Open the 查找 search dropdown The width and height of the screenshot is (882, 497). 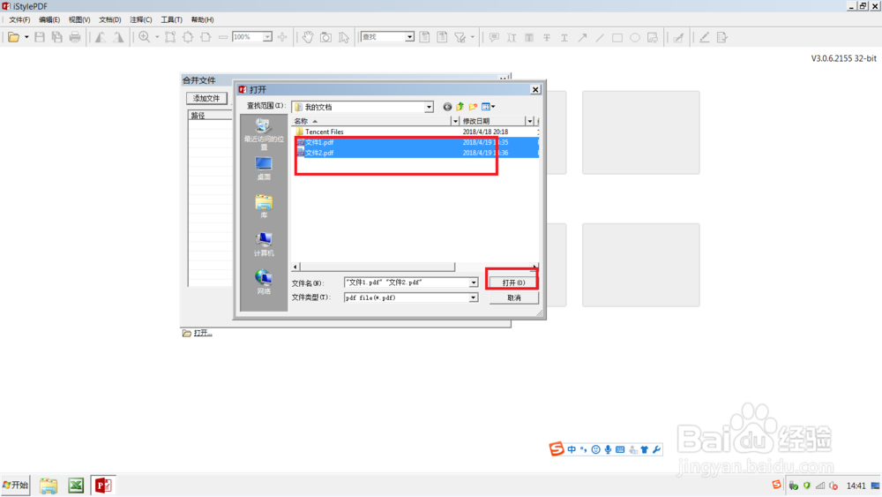(x=409, y=37)
